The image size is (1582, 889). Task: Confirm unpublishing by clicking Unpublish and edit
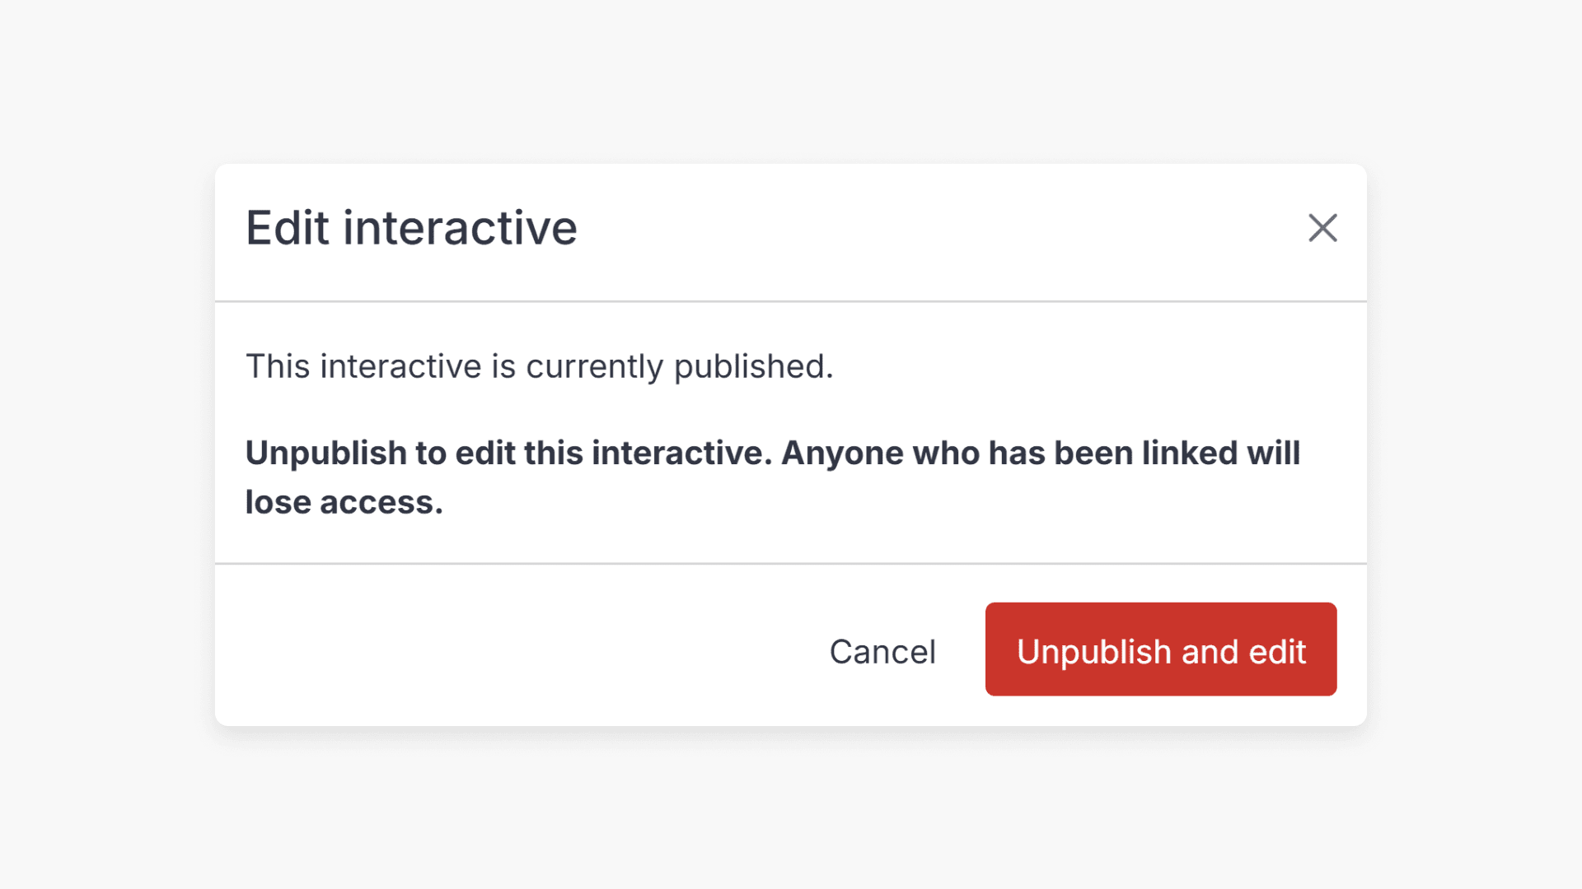(x=1161, y=650)
